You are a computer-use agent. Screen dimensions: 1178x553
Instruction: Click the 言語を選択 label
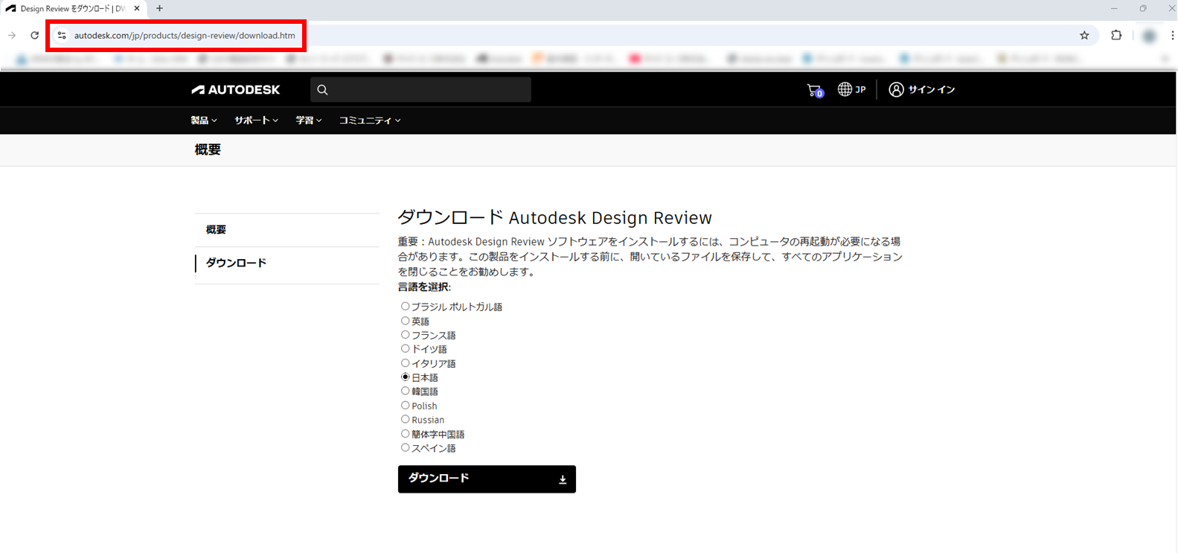[424, 287]
